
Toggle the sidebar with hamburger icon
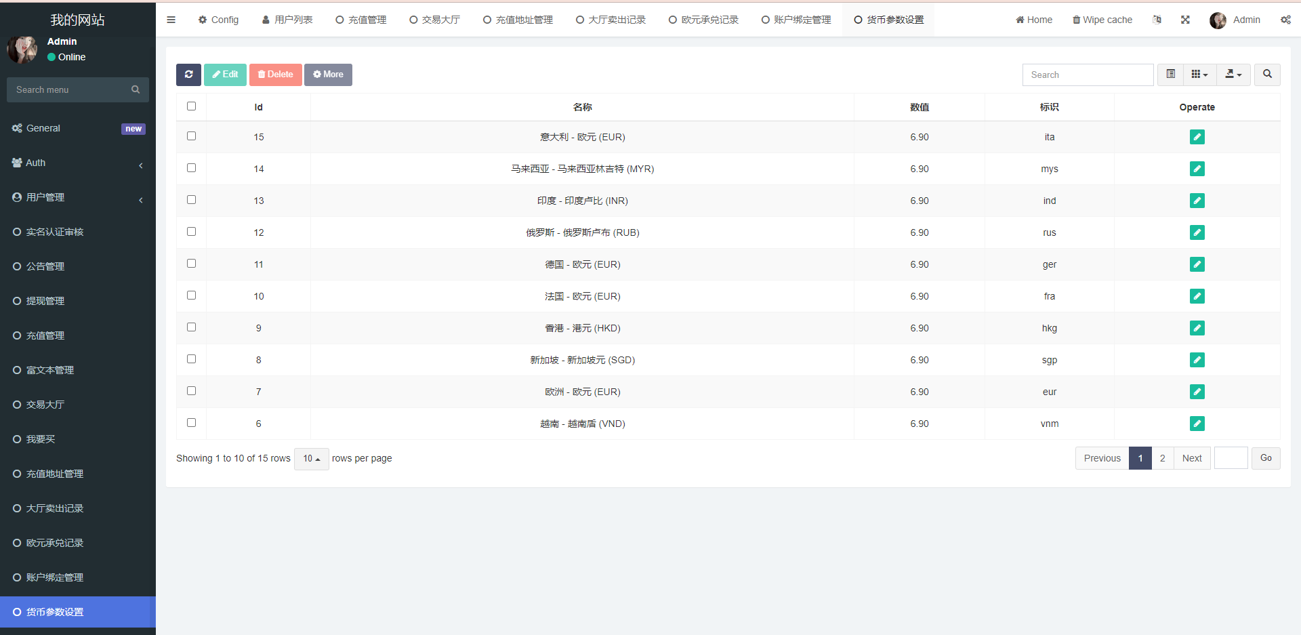[x=171, y=20]
